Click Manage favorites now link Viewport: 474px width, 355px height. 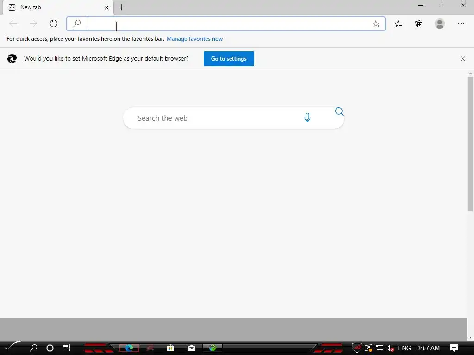click(195, 39)
